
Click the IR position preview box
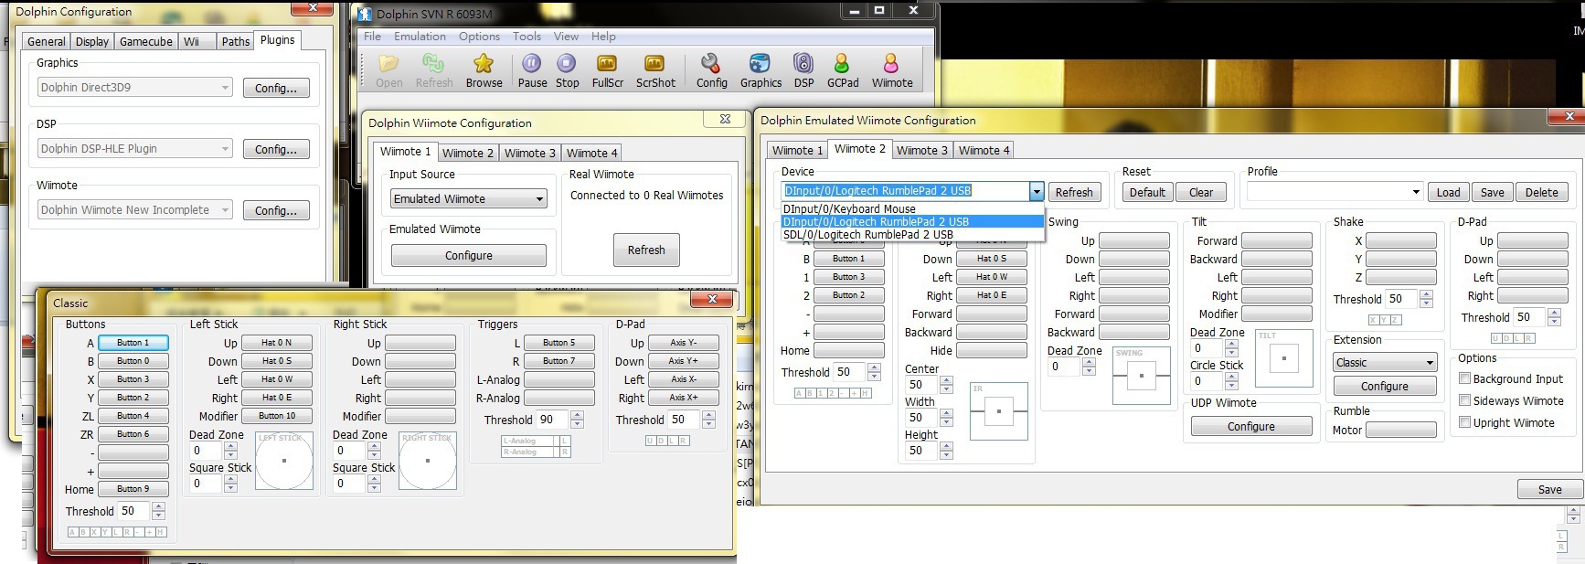point(999,411)
